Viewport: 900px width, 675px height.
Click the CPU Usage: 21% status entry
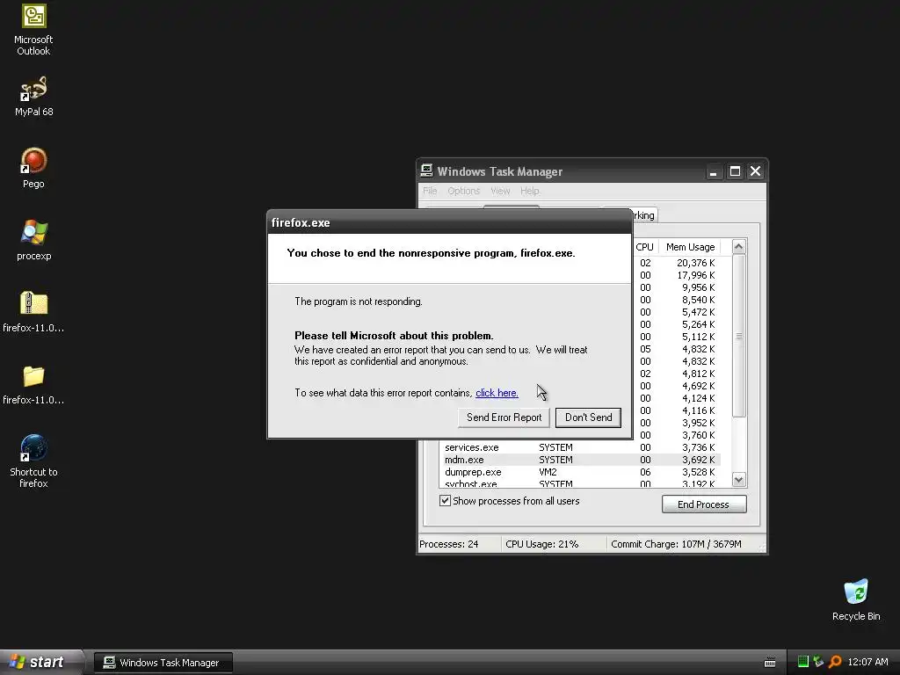click(541, 543)
